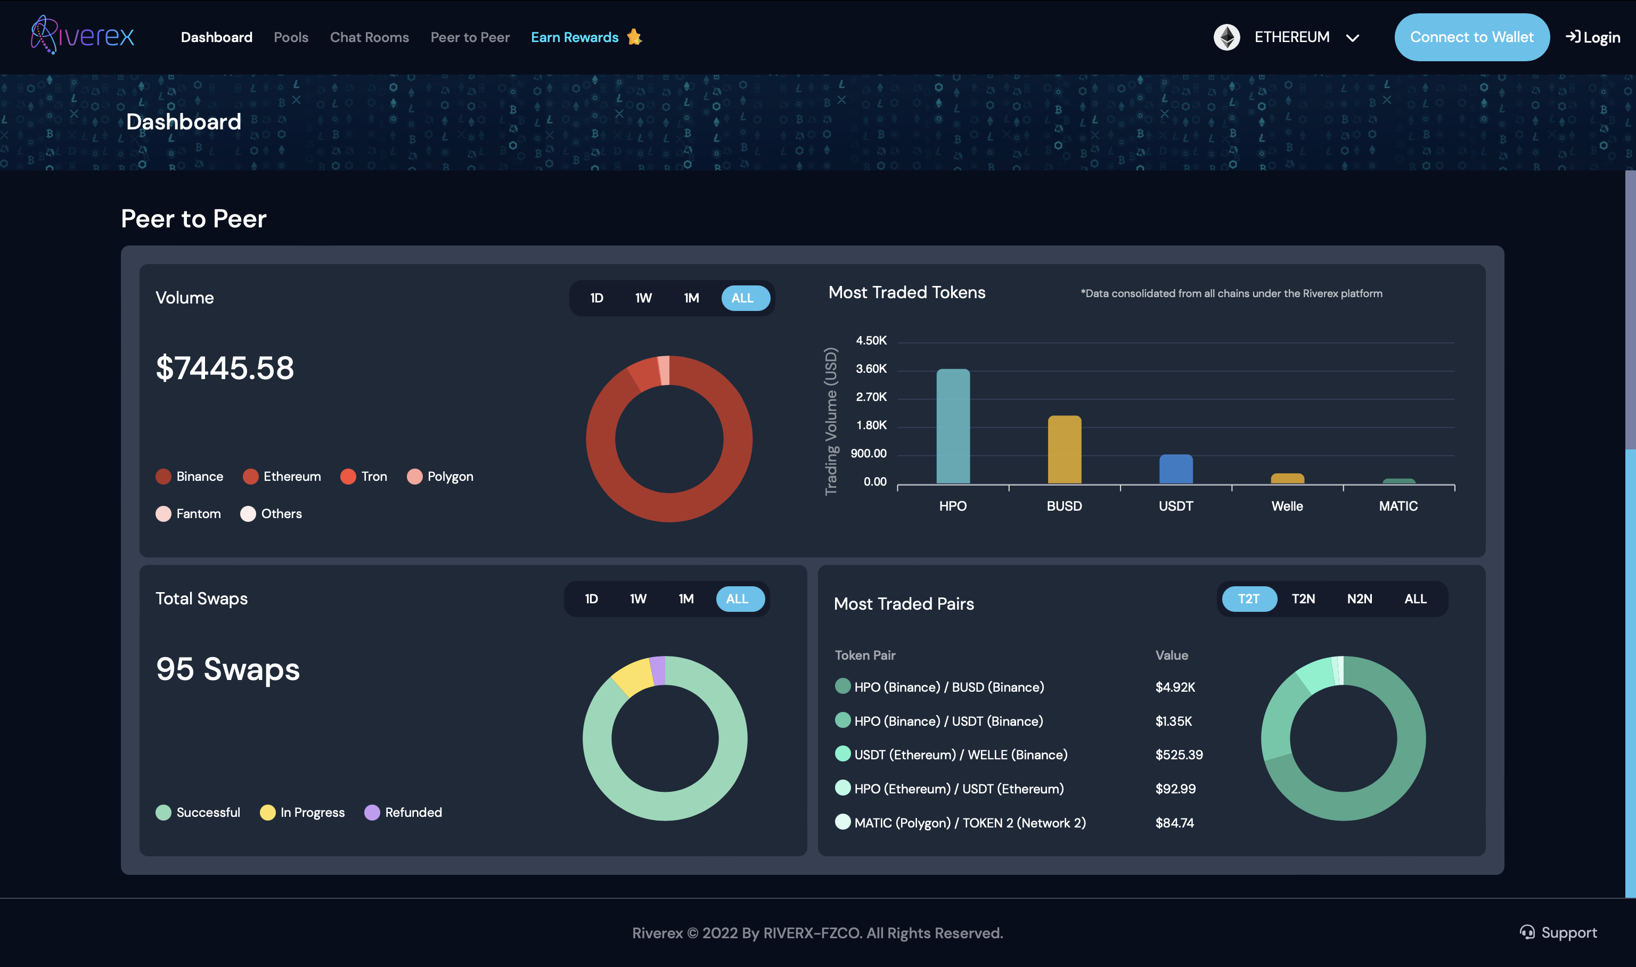Select MATIC (Polygon) / TOKEN 2 row

tap(1019, 822)
